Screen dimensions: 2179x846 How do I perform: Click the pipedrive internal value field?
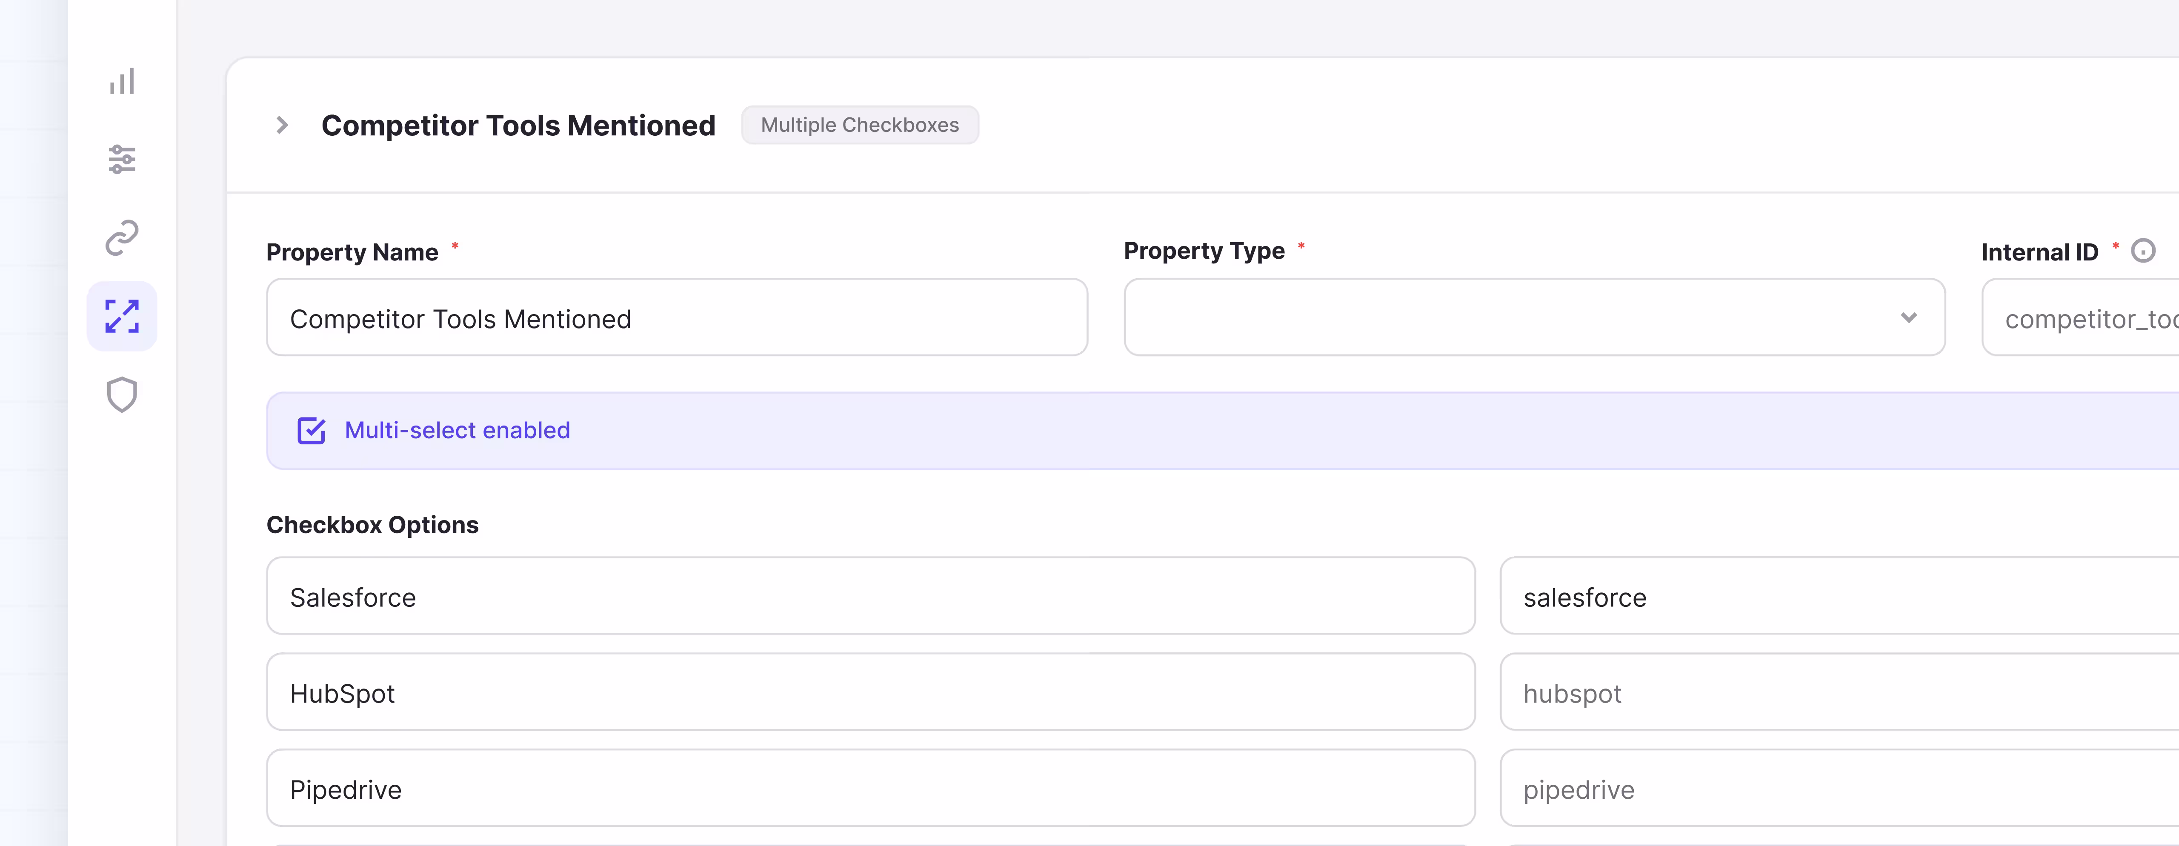coord(1839,788)
